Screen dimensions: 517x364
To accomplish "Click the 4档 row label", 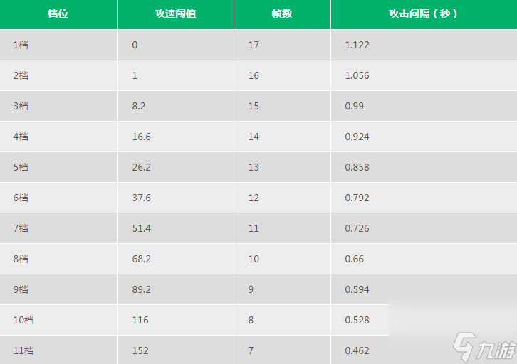I will click(21, 136).
